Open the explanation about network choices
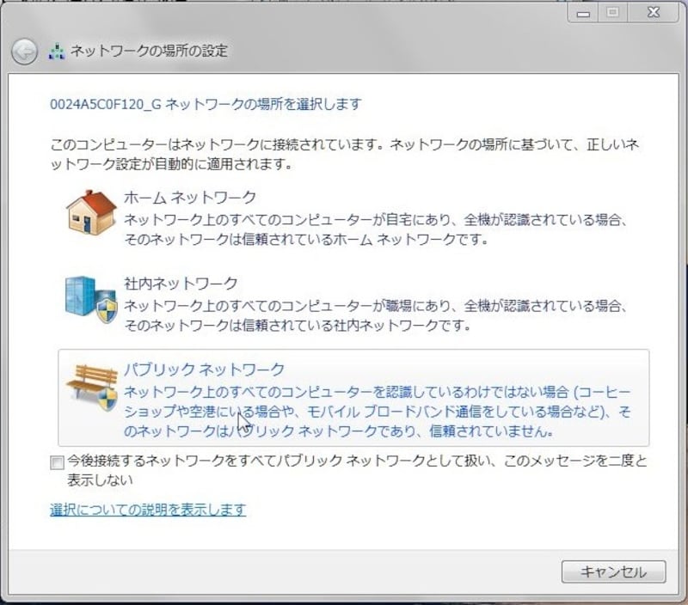Viewport: 688px width, 605px height. pyautogui.click(x=146, y=509)
